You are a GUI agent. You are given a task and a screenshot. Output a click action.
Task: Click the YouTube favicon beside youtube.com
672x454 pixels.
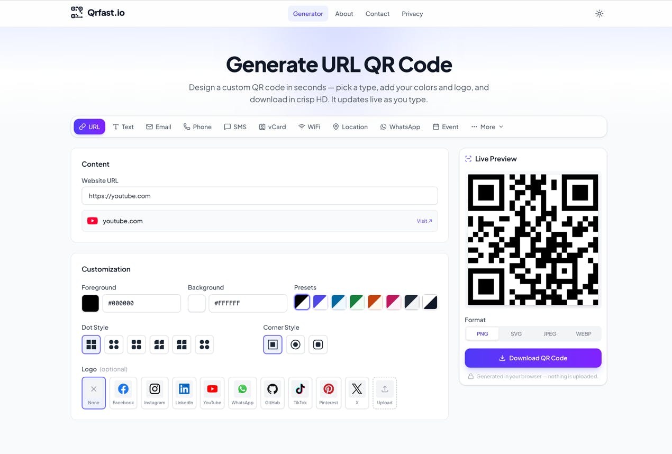coord(93,221)
